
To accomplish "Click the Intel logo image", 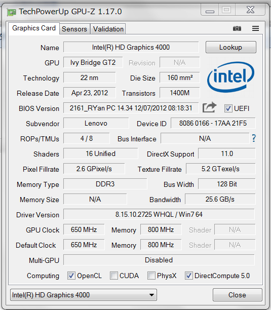I will [230, 77].
